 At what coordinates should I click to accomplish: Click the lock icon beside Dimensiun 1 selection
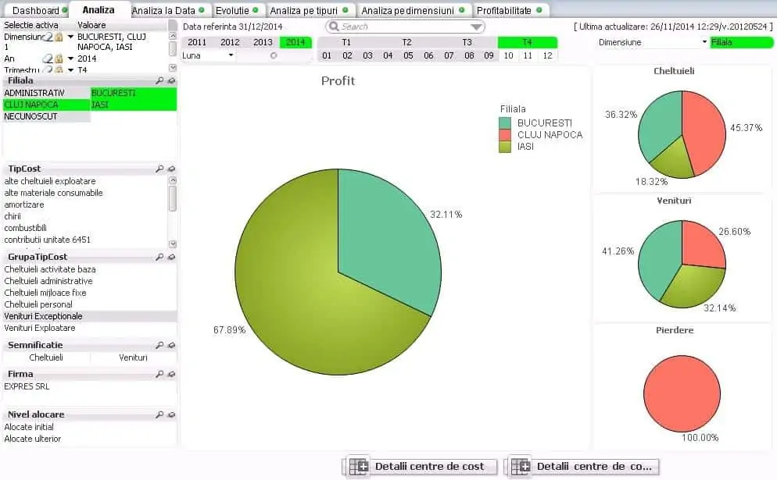[57, 37]
